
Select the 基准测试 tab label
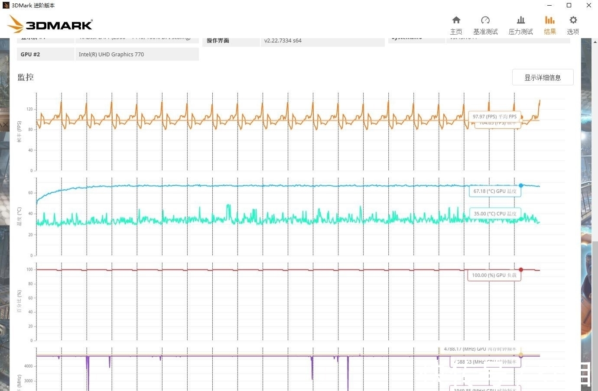(485, 32)
